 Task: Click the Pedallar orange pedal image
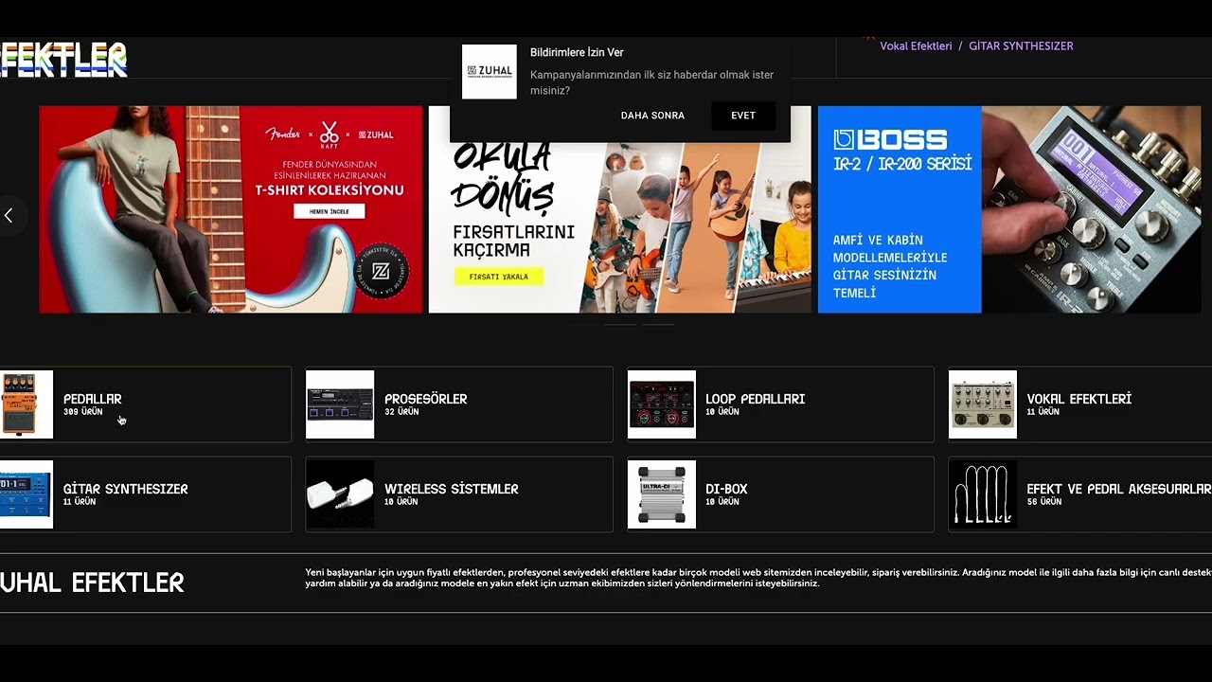coord(26,404)
